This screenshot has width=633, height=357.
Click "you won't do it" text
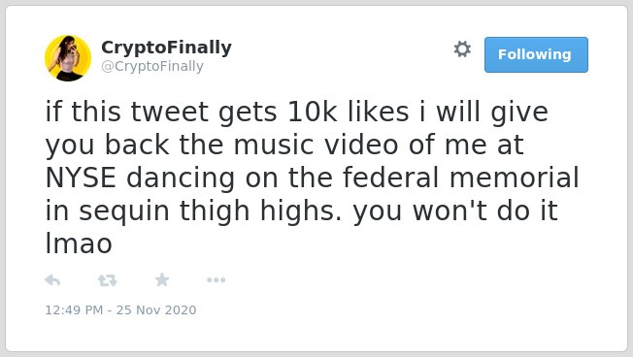point(455,211)
